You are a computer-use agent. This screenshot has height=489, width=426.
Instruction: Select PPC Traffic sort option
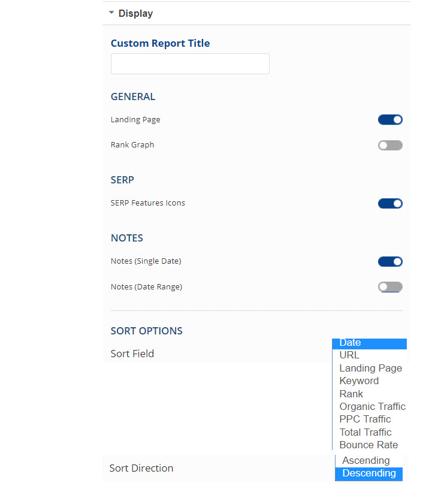[365, 419]
